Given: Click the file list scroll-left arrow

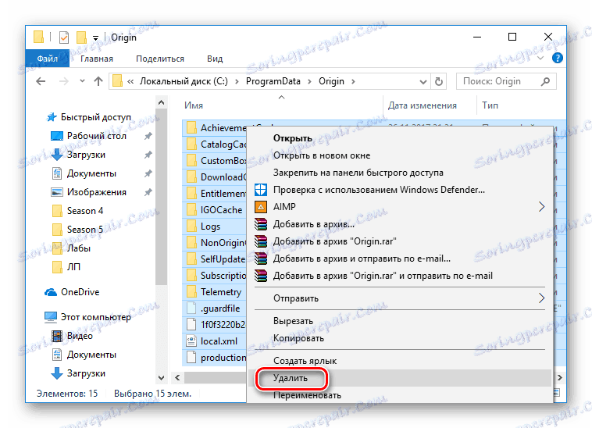Looking at the screenshot, I should (x=177, y=377).
